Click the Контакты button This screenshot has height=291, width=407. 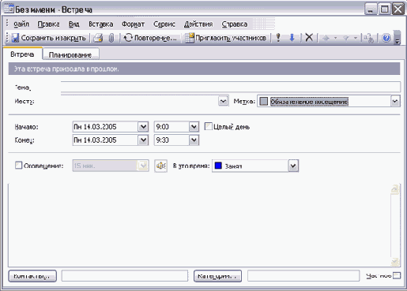click(x=32, y=276)
